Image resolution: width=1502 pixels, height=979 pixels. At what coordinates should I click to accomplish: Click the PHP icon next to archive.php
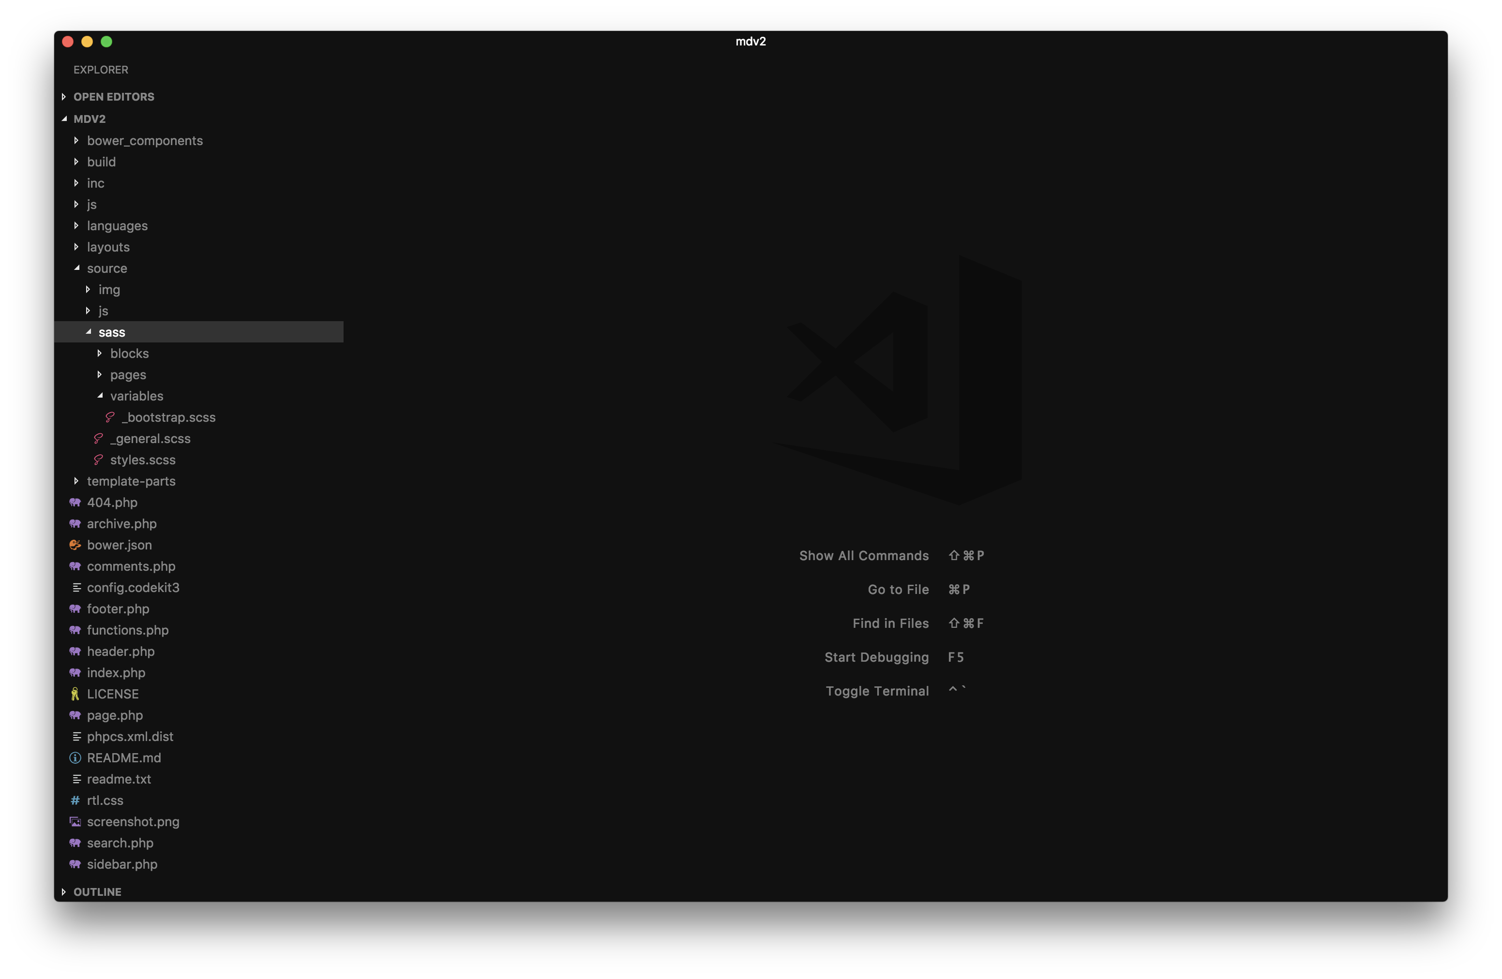(75, 523)
